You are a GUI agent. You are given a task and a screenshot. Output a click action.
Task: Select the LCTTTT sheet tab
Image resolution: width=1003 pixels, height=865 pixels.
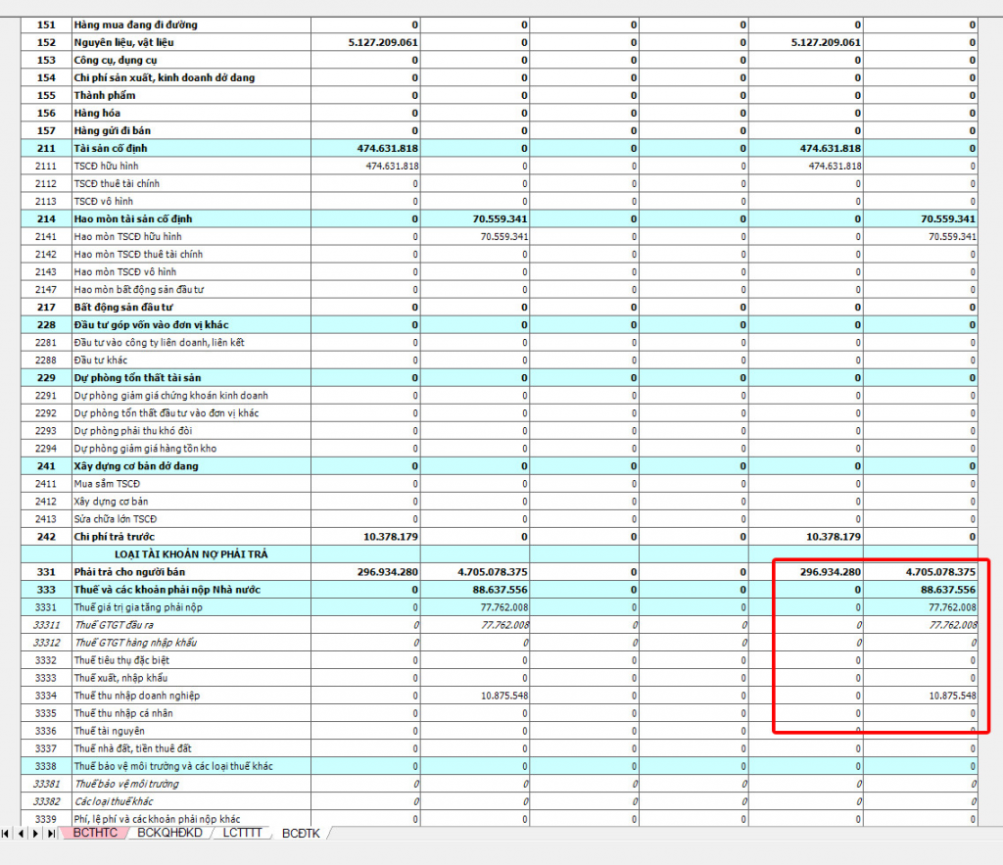pos(242,834)
